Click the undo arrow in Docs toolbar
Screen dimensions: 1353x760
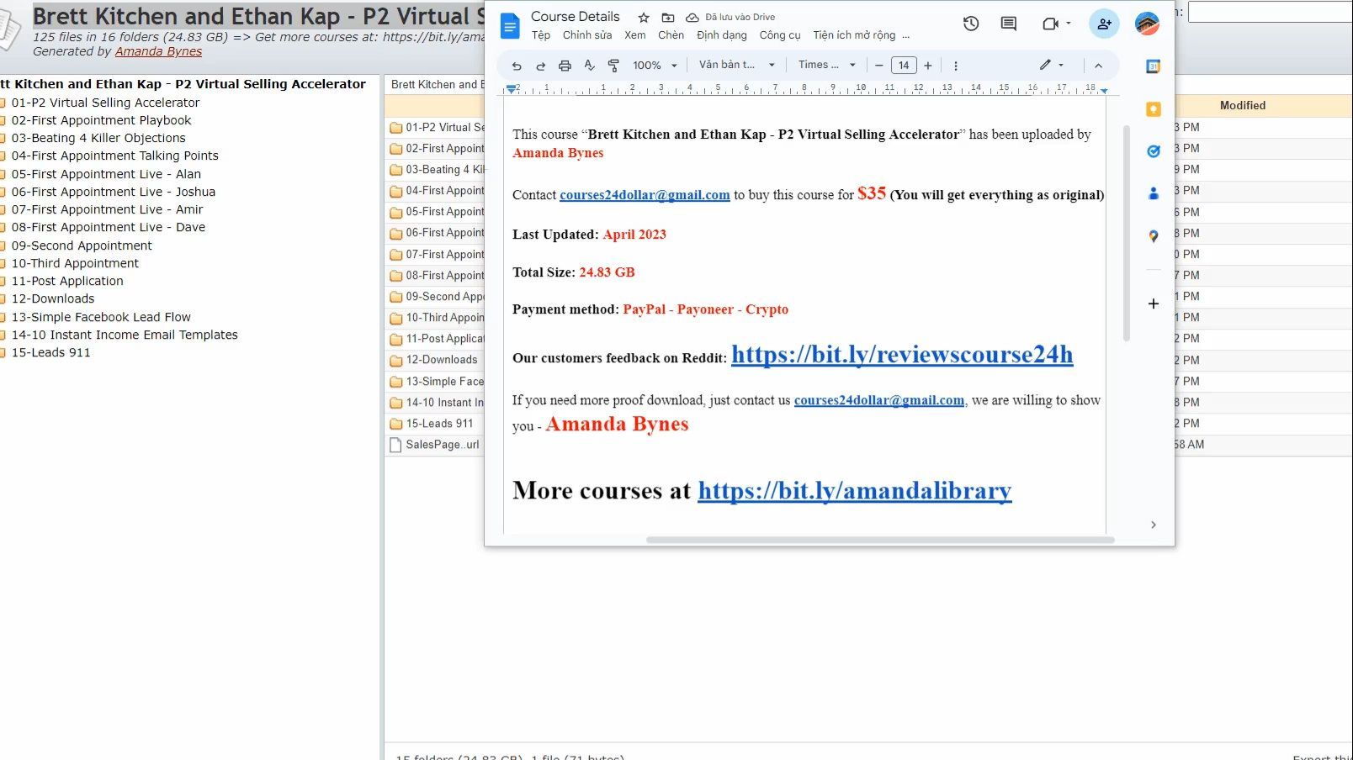517,66
